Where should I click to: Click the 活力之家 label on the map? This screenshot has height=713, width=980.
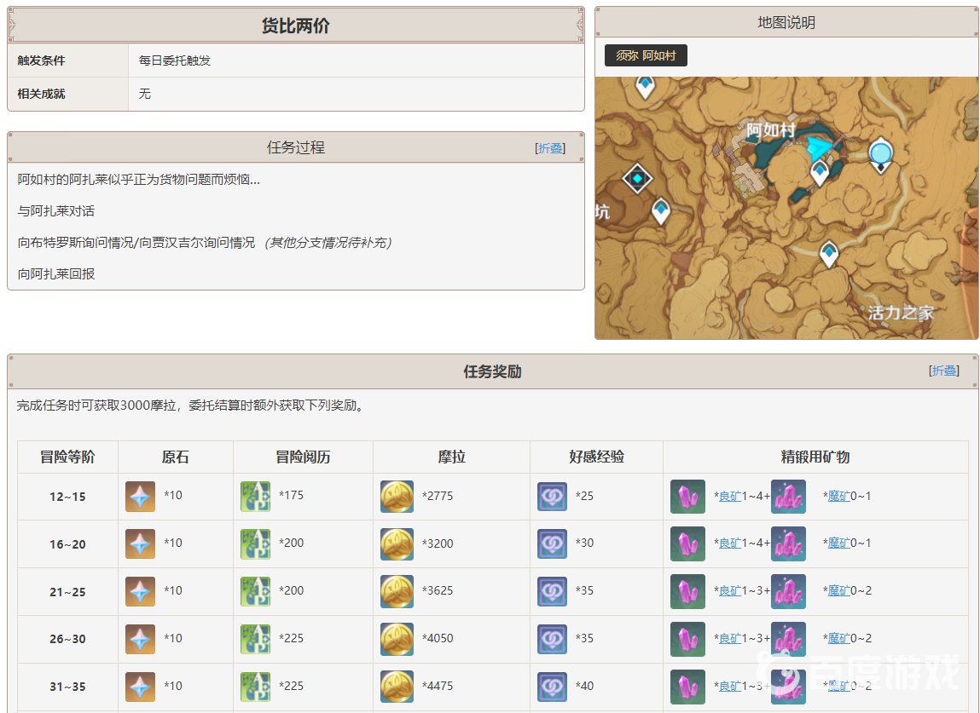901,313
